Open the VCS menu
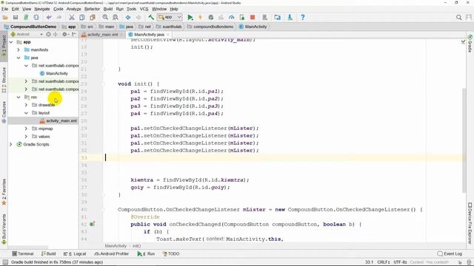The height and width of the screenshot is (266, 474). pyautogui.click(x=144, y=9)
